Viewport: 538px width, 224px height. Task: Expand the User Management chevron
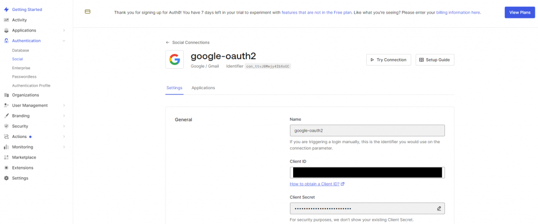coord(64,105)
